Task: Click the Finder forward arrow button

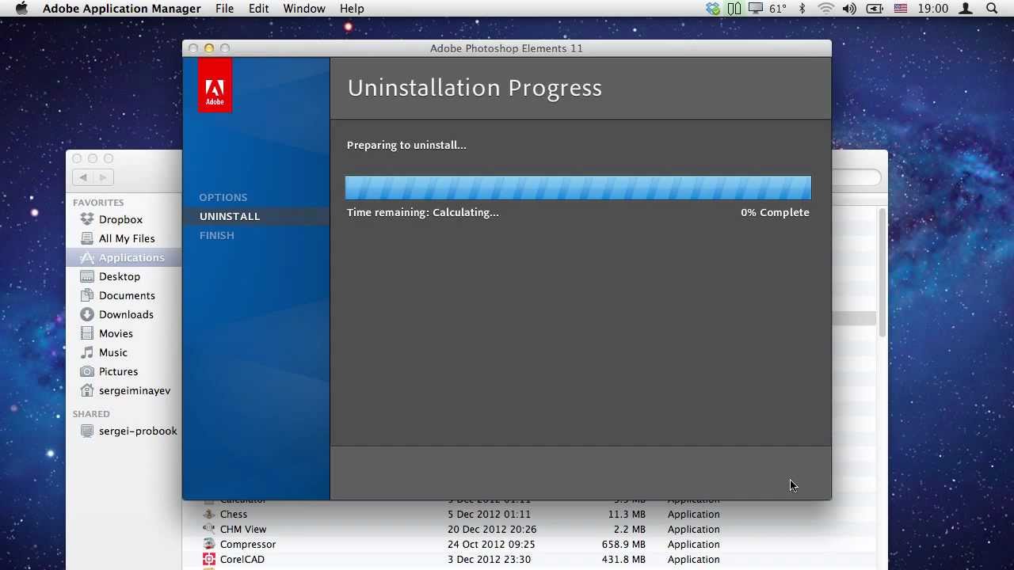Action: pos(104,177)
